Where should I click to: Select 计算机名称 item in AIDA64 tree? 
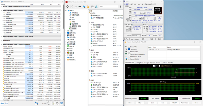click(x=74, y=15)
